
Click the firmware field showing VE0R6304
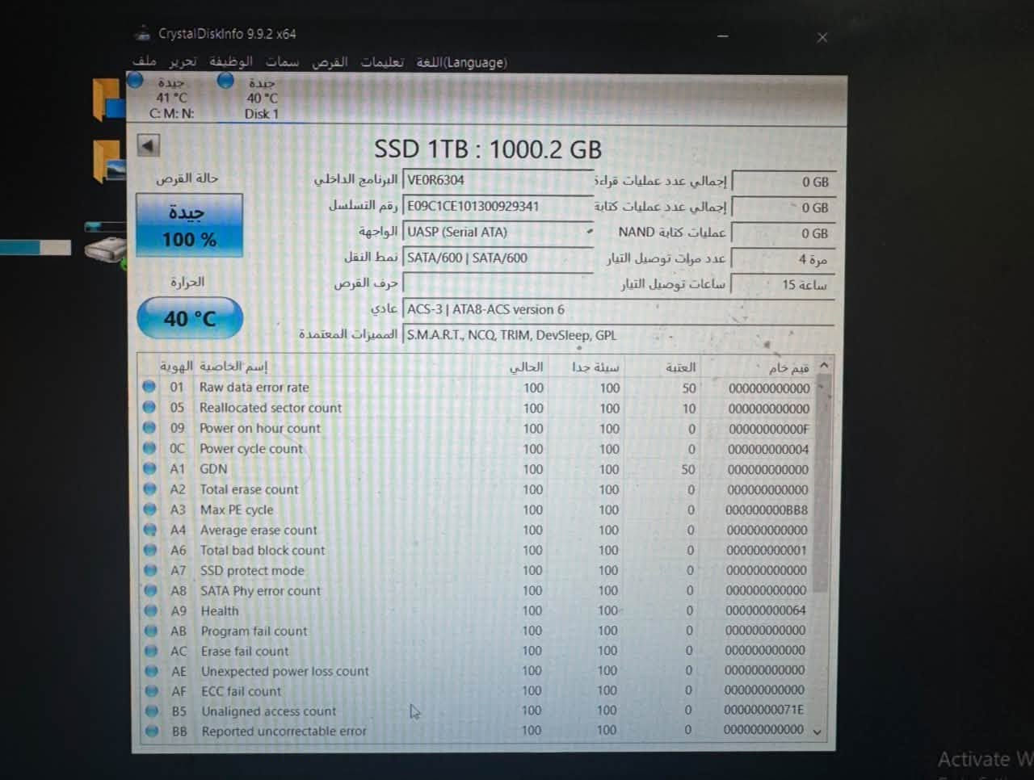pos(498,180)
